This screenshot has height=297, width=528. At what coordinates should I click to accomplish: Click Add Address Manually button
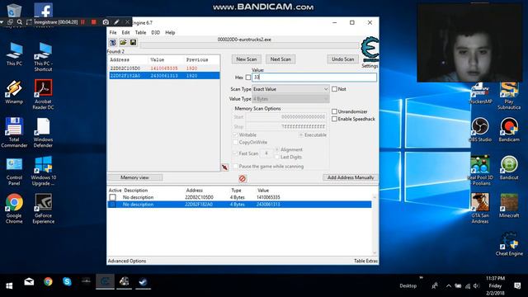coord(351,177)
